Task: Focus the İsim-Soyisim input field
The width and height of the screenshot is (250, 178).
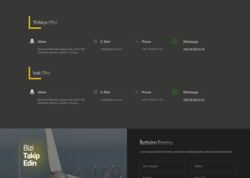Action: (163, 166)
